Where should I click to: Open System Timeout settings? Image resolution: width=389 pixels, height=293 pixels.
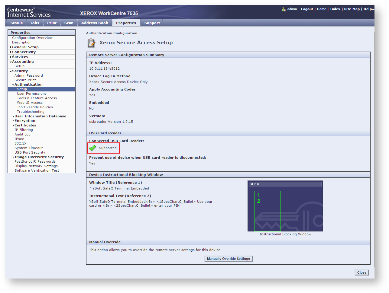[29, 148]
